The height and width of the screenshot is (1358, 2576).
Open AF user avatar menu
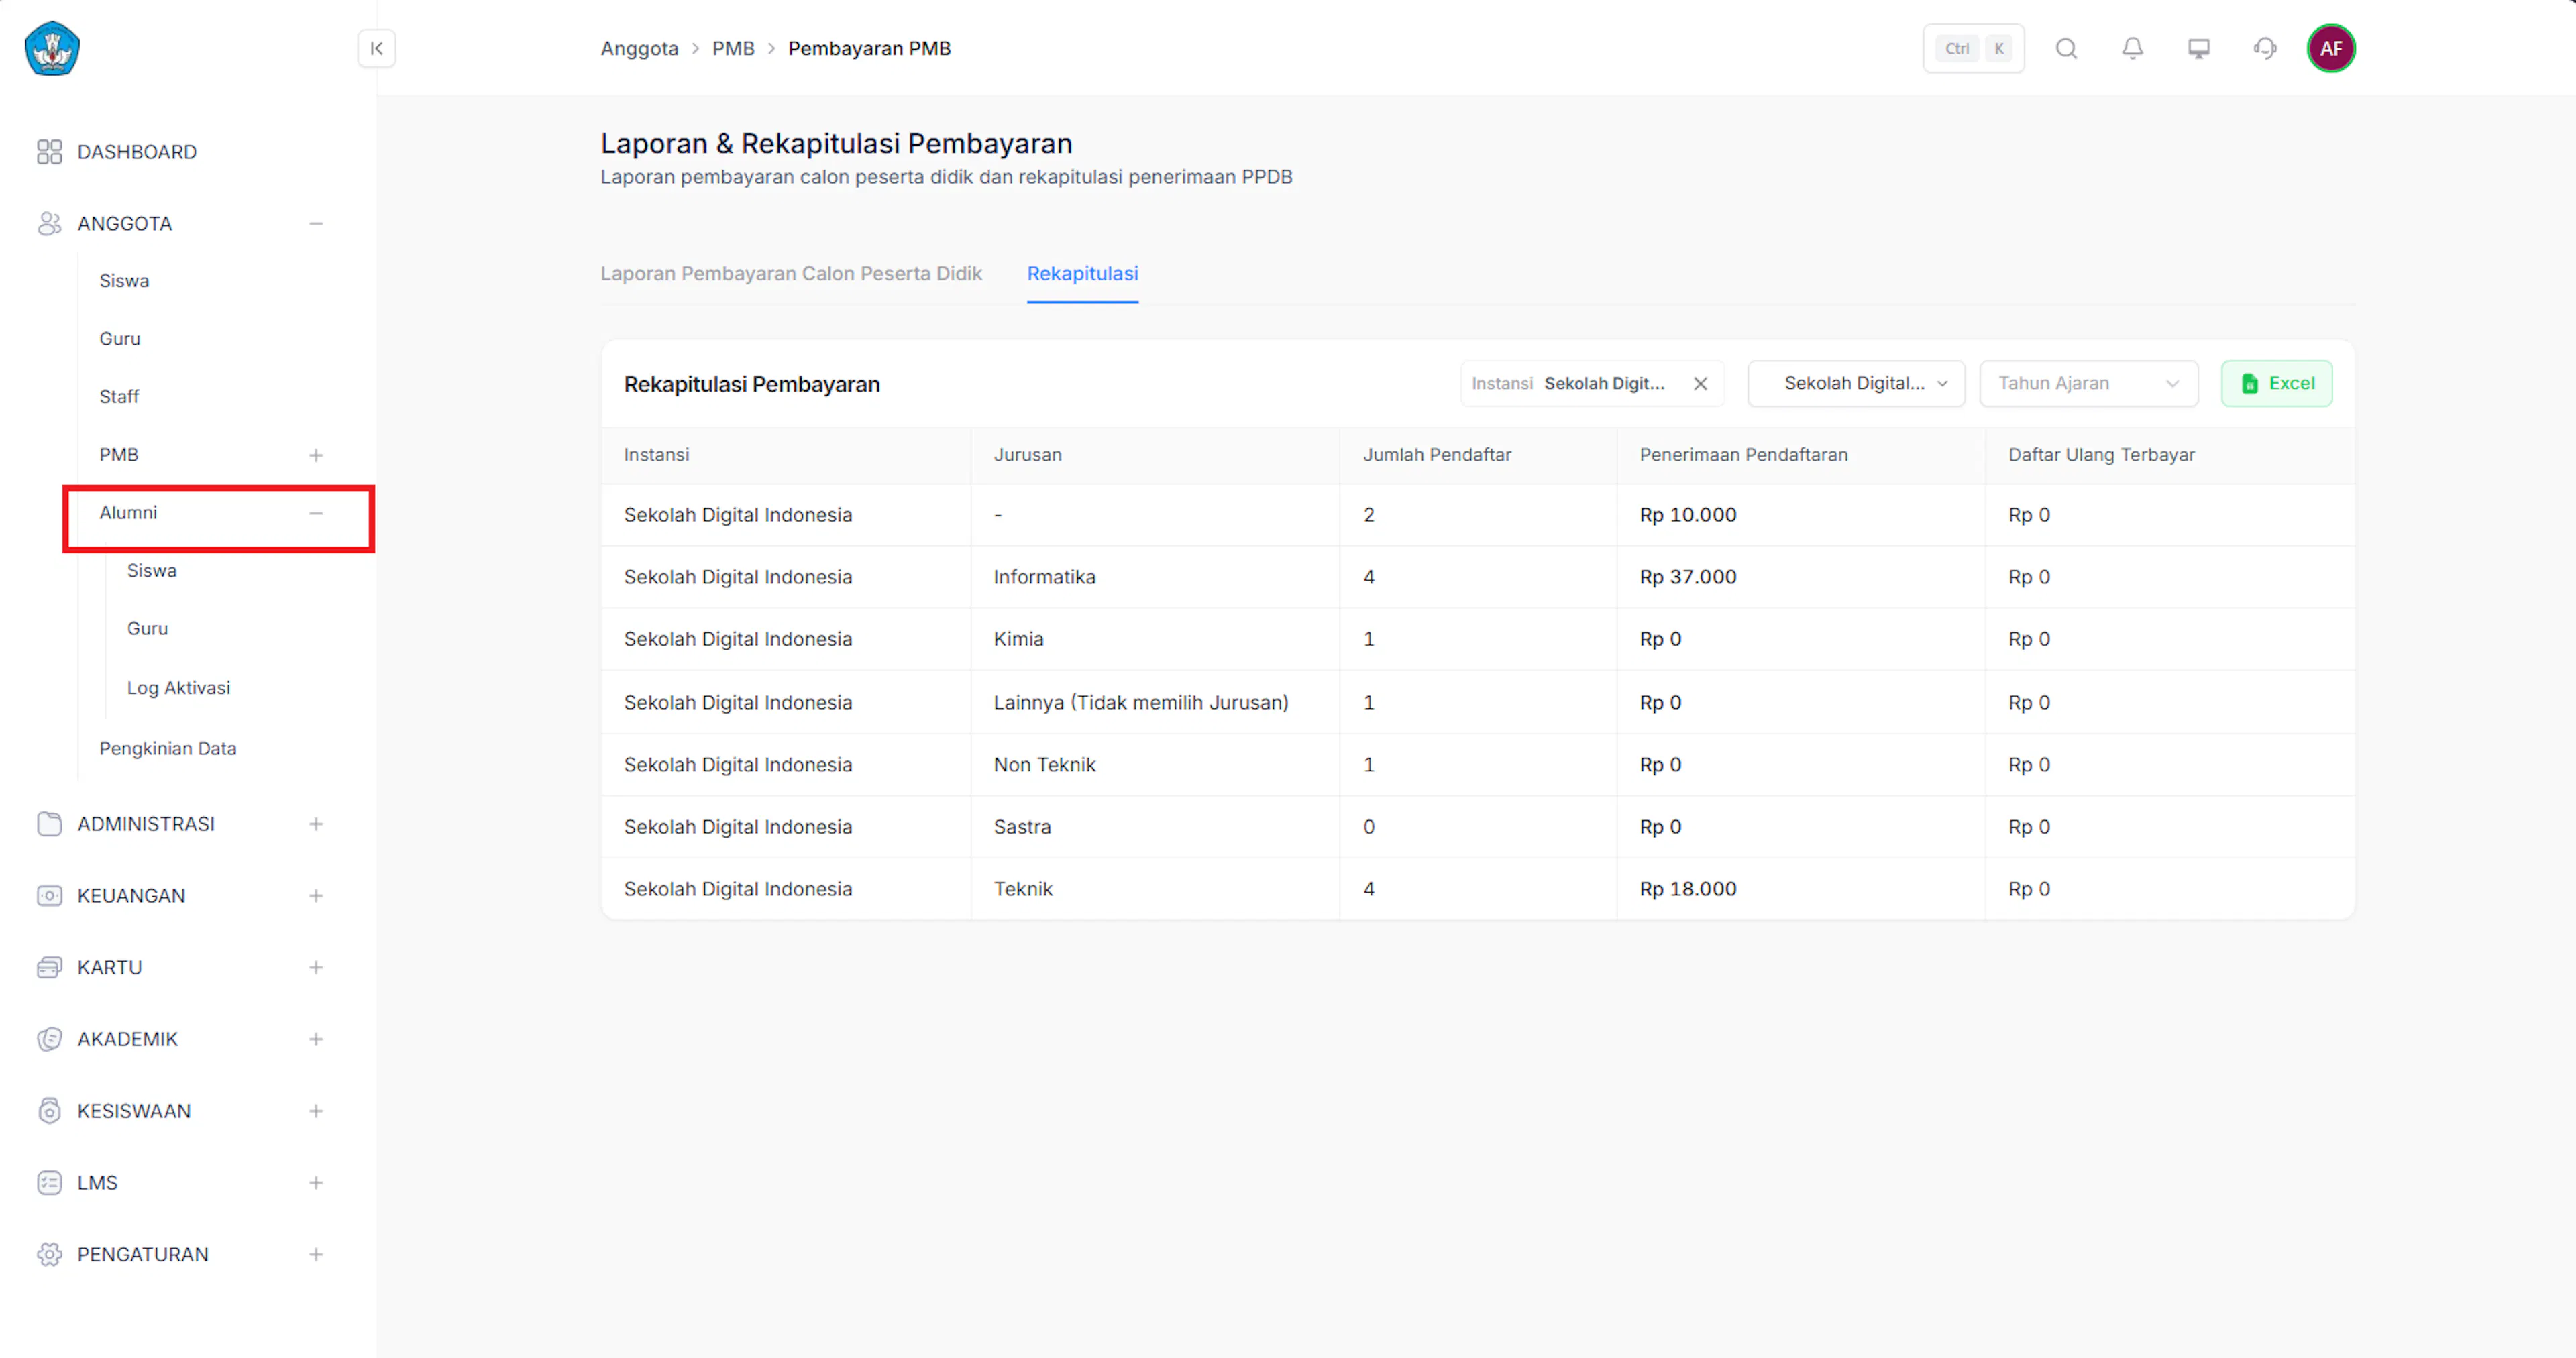pos(2331,48)
